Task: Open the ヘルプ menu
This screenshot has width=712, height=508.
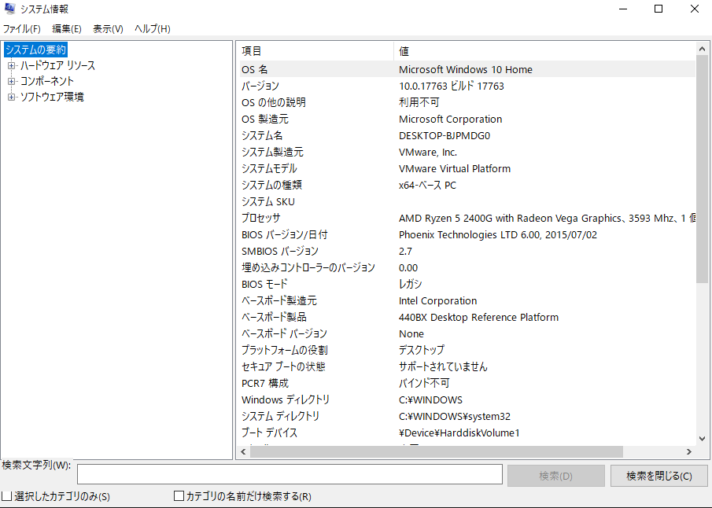Action: pos(149,28)
